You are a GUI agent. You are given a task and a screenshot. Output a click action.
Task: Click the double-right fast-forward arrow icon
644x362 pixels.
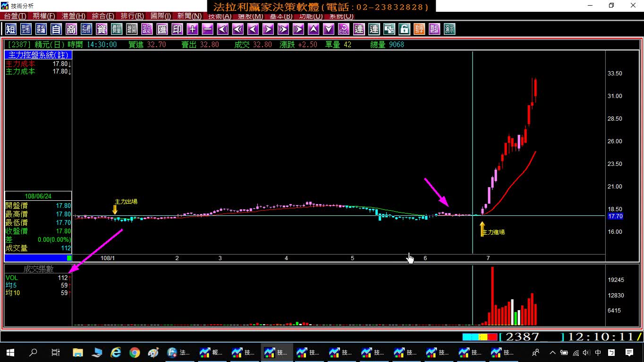283,29
